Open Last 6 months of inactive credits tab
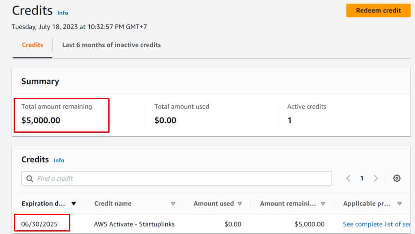The width and height of the screenshot is (415, 234). point(112,45)
